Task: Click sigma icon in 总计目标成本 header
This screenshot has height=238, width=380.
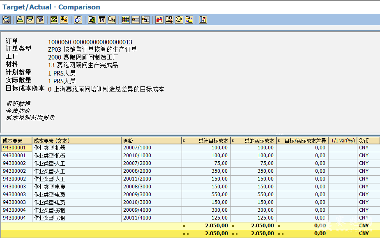Action: pyautogui.click(x=184, y=141)
